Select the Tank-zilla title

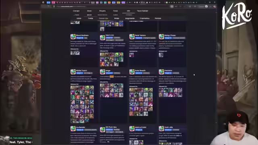pos(169,127)
